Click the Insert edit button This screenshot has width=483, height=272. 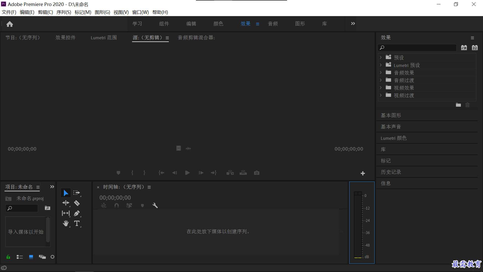pos(230,173)
